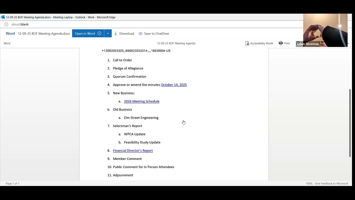
Task: Open the October 14, 2025 minutes link
Action: (174, 85)
